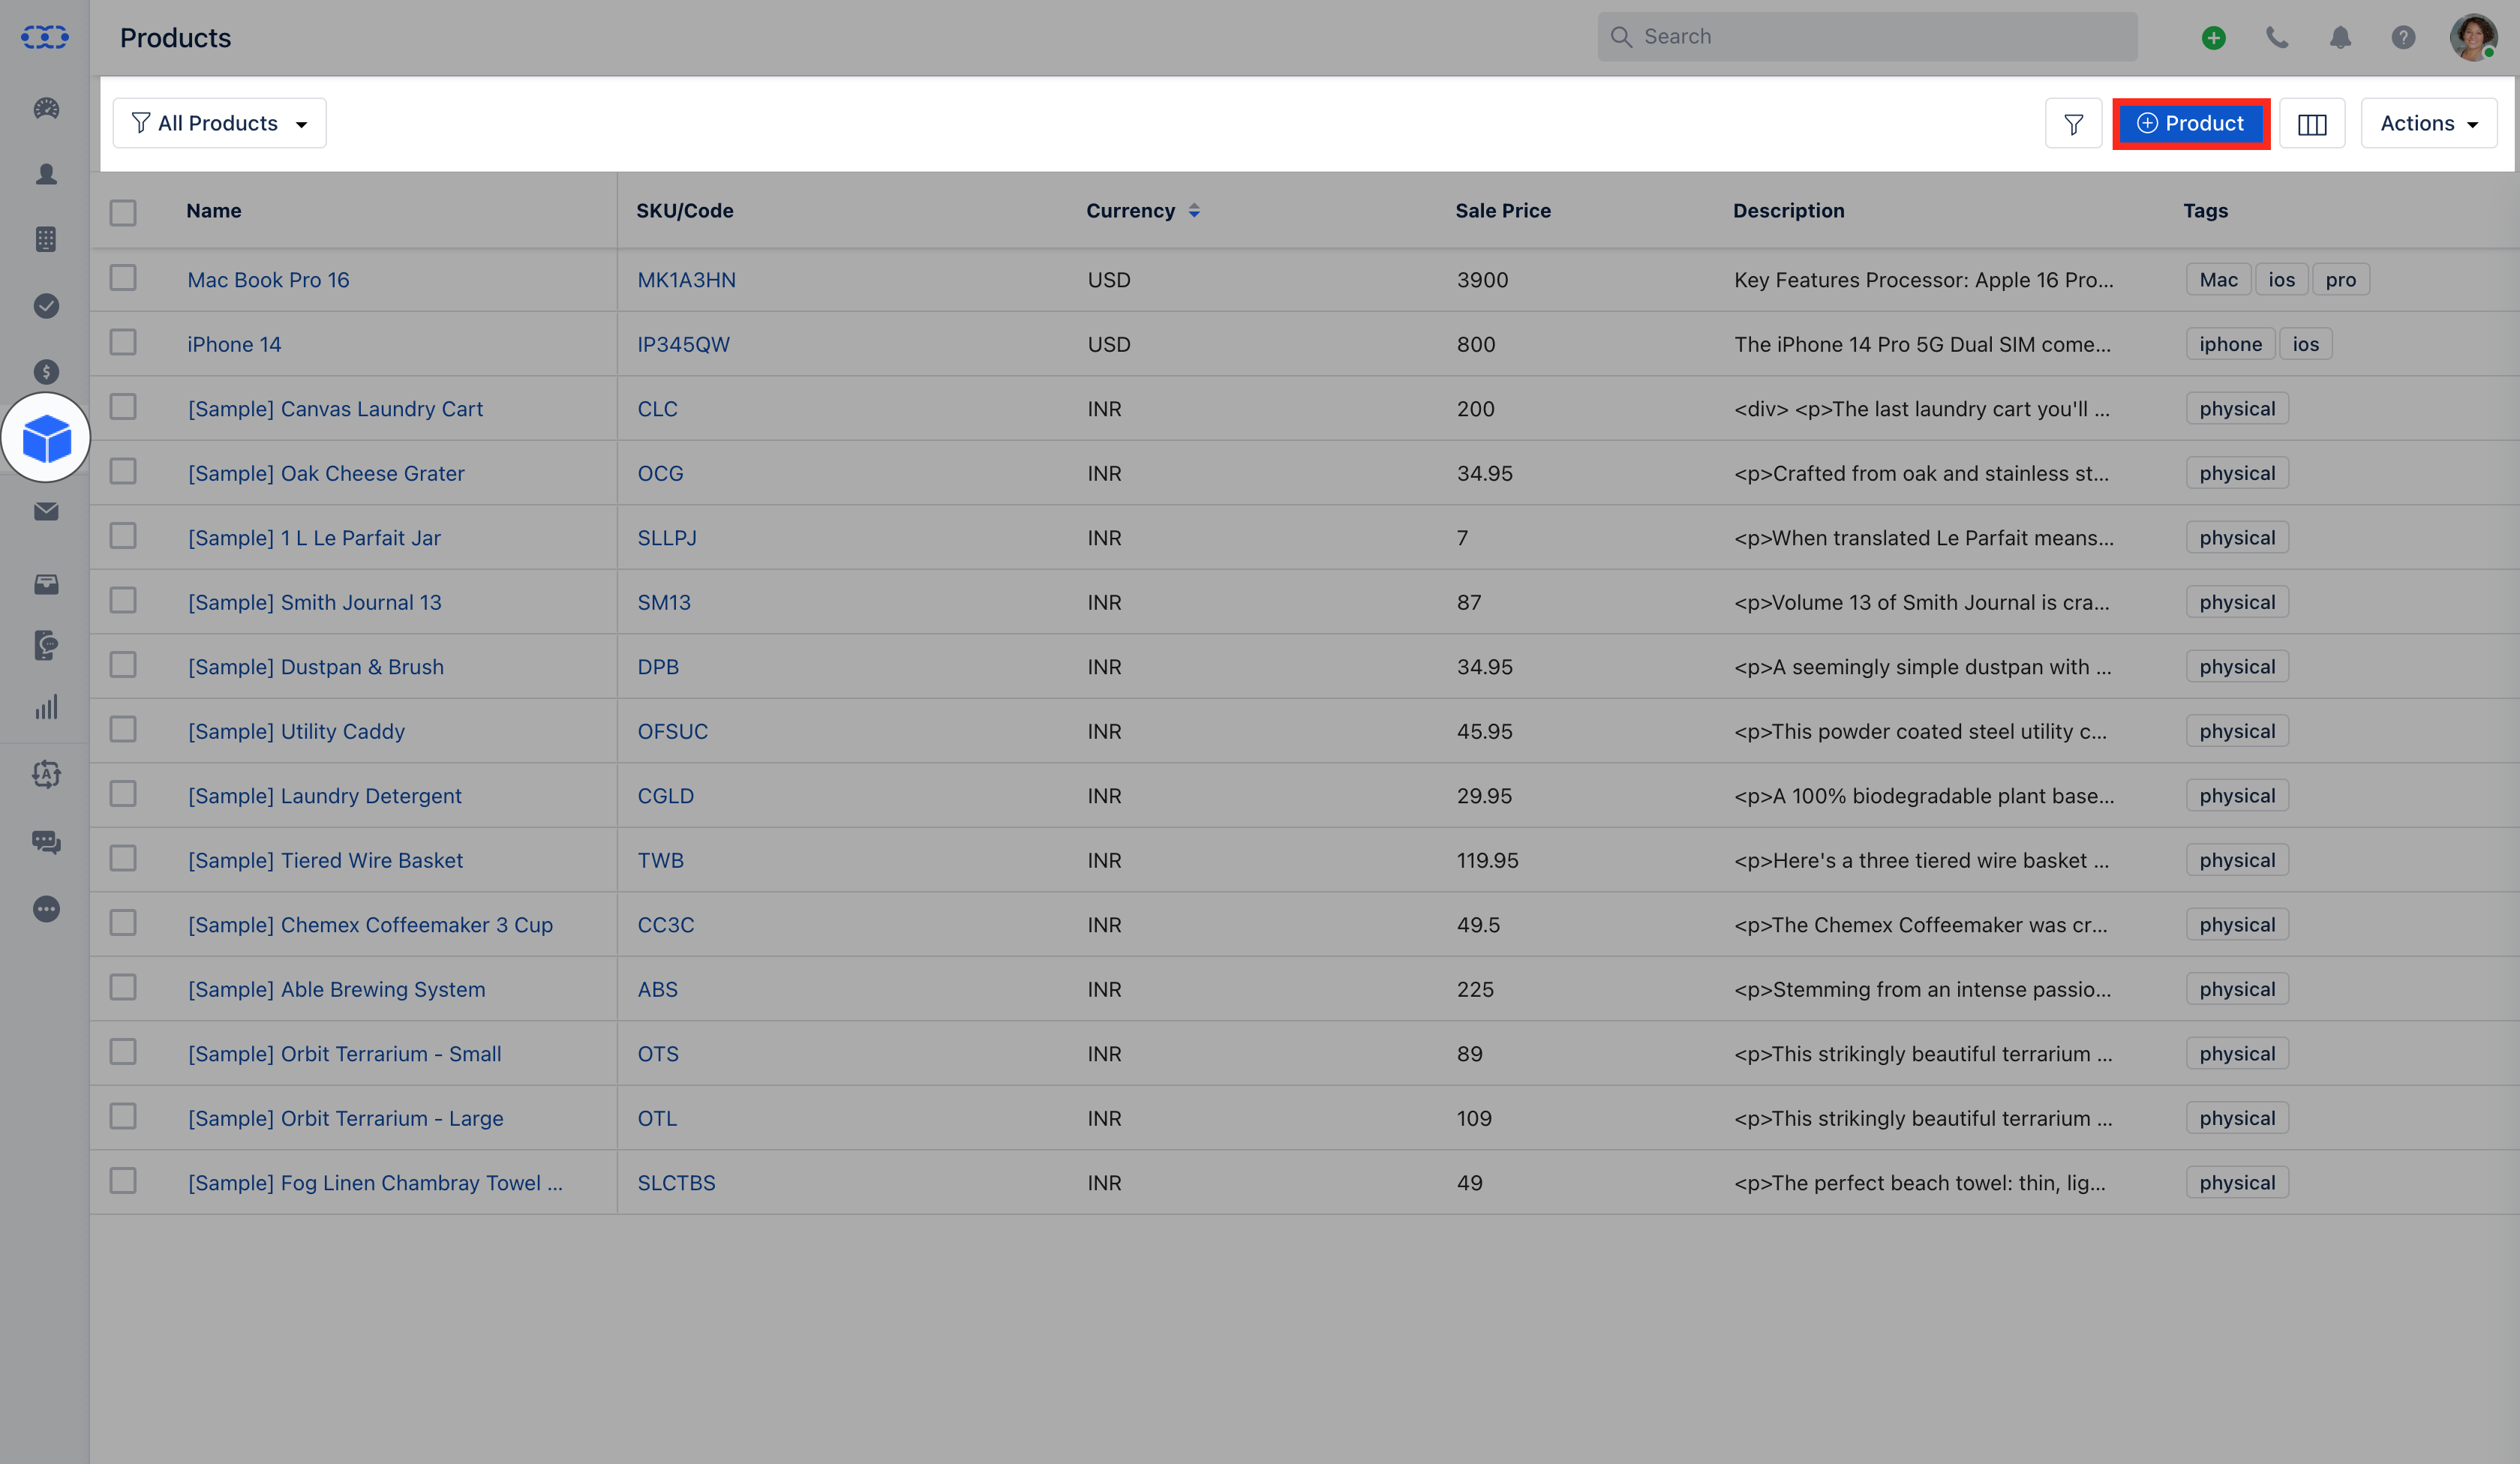Viewport: 2520px width, 1464px height.
Task: Click the Tags column header
Action: pyautogui.click(x=2205, y=211)
